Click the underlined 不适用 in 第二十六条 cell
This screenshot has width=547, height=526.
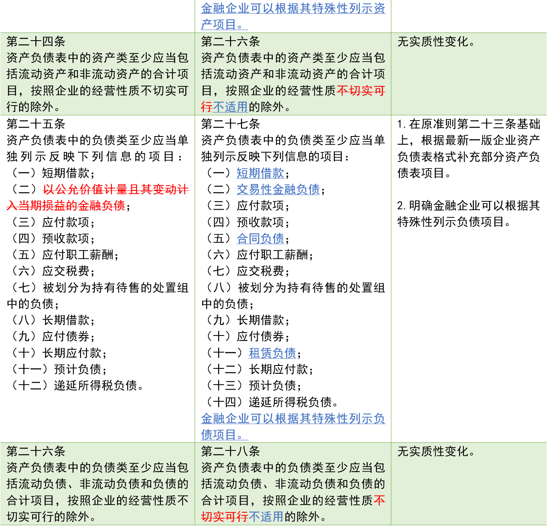[x=230, y=107]
